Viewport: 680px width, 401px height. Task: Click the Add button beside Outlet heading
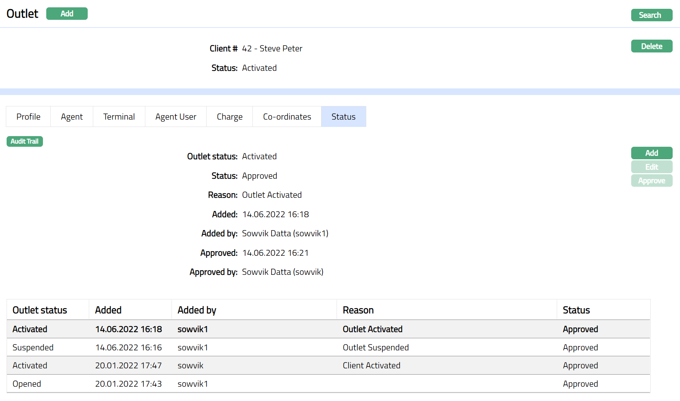click(x=67, y=14)
